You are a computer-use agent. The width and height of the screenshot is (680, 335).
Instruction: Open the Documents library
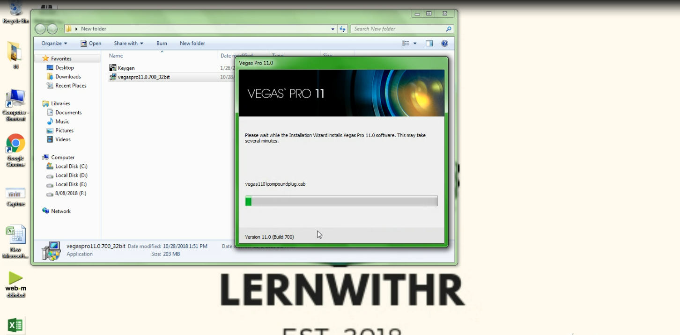[x=68, y=113]
